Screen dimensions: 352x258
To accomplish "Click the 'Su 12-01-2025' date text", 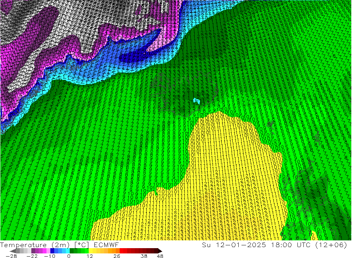I will [x=234, y=245].
